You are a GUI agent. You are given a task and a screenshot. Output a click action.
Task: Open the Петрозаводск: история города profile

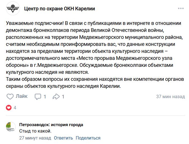click(x=51, y=125)
